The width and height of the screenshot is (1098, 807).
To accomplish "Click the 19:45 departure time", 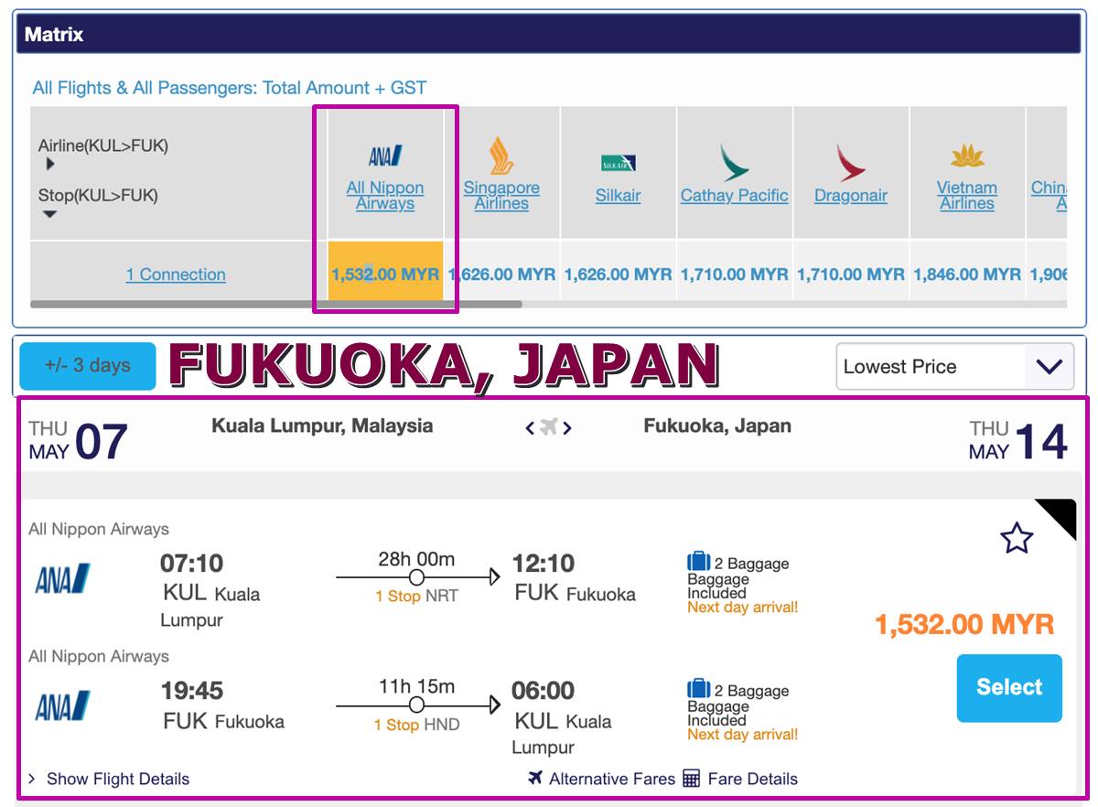I will click(191, 691).
